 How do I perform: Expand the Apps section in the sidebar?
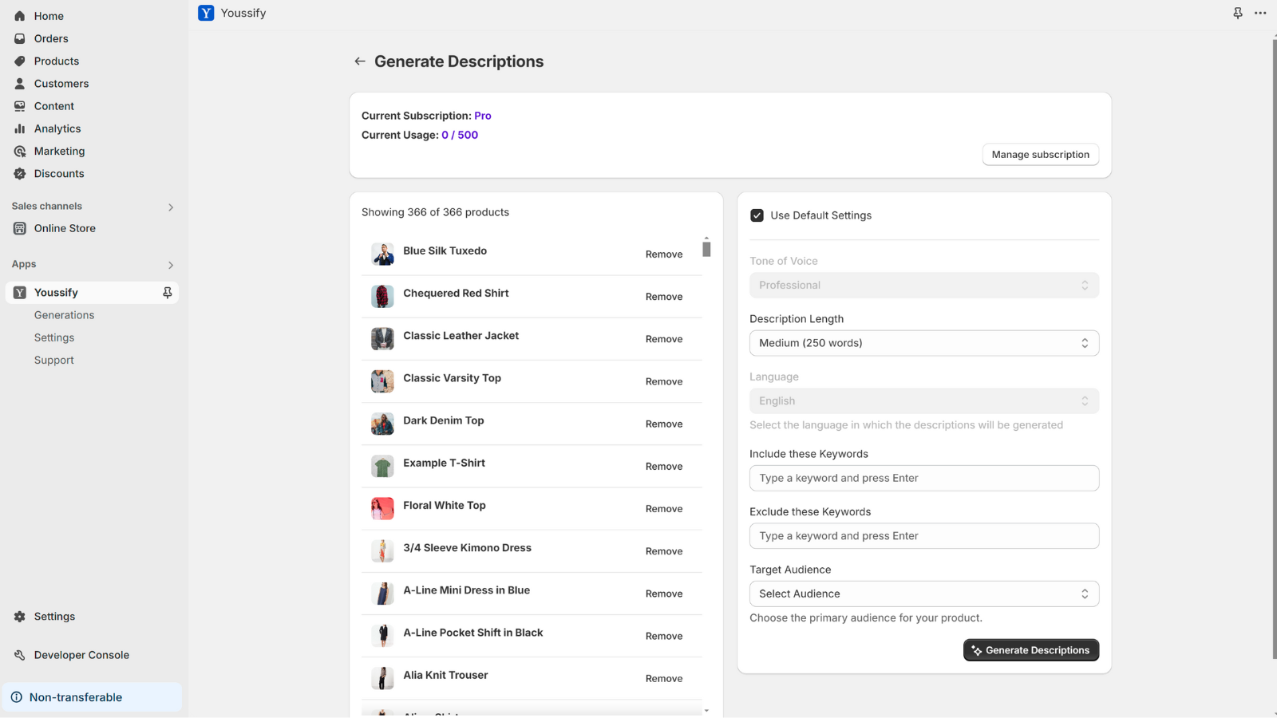pyautogui.click(x=170, y=264)
